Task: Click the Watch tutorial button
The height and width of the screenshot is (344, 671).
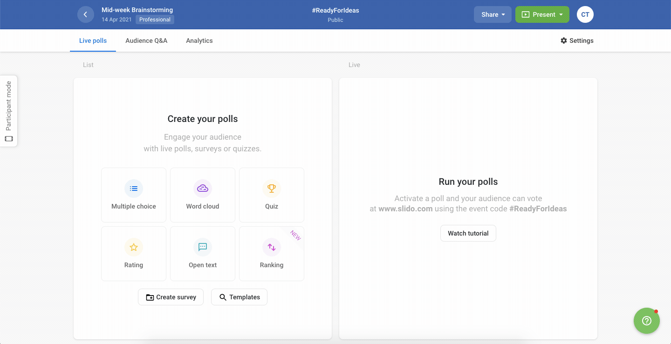Action: 468,233
